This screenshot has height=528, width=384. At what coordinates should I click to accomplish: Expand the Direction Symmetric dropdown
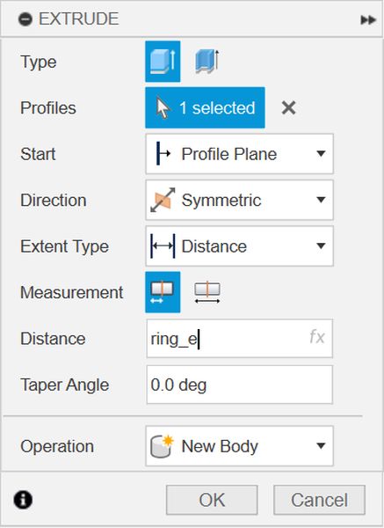[x=239, y=200]
